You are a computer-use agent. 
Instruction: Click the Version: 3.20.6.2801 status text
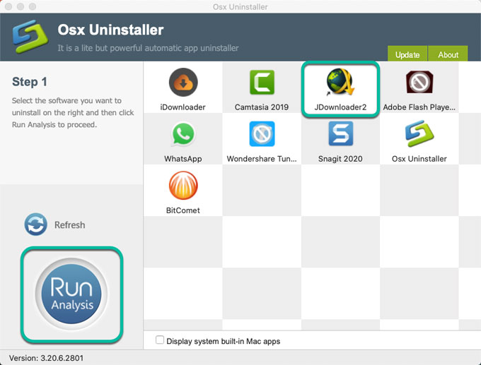[x=46, y=358]
